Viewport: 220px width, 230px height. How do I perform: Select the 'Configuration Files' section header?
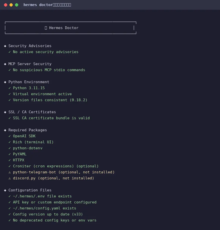point(30,190)
